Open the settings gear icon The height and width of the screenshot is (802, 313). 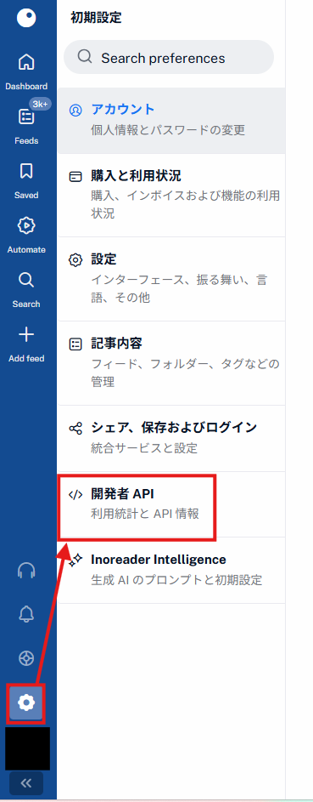click(26, 703)
